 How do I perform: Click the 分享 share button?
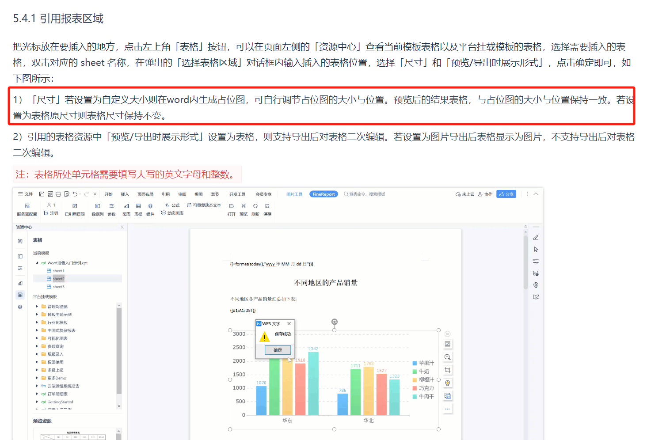point(506,194)
